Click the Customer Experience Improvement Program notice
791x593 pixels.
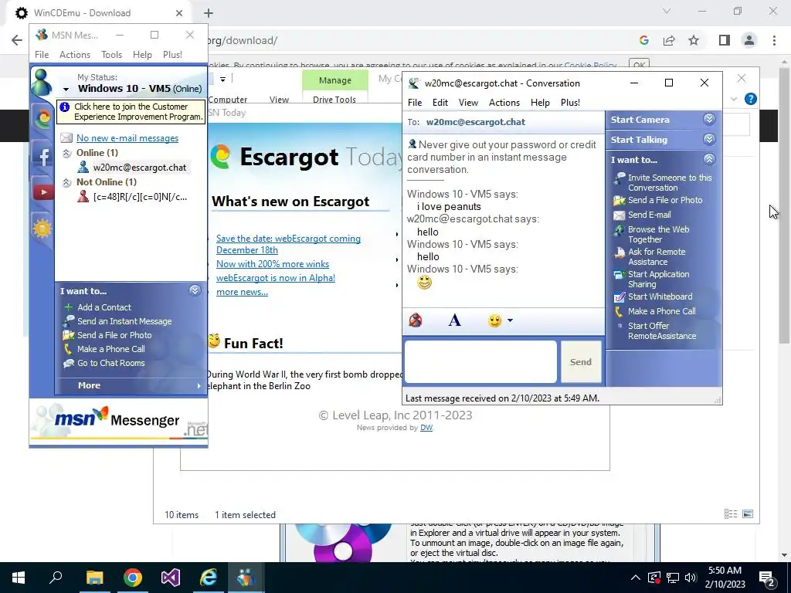(131, 111)
